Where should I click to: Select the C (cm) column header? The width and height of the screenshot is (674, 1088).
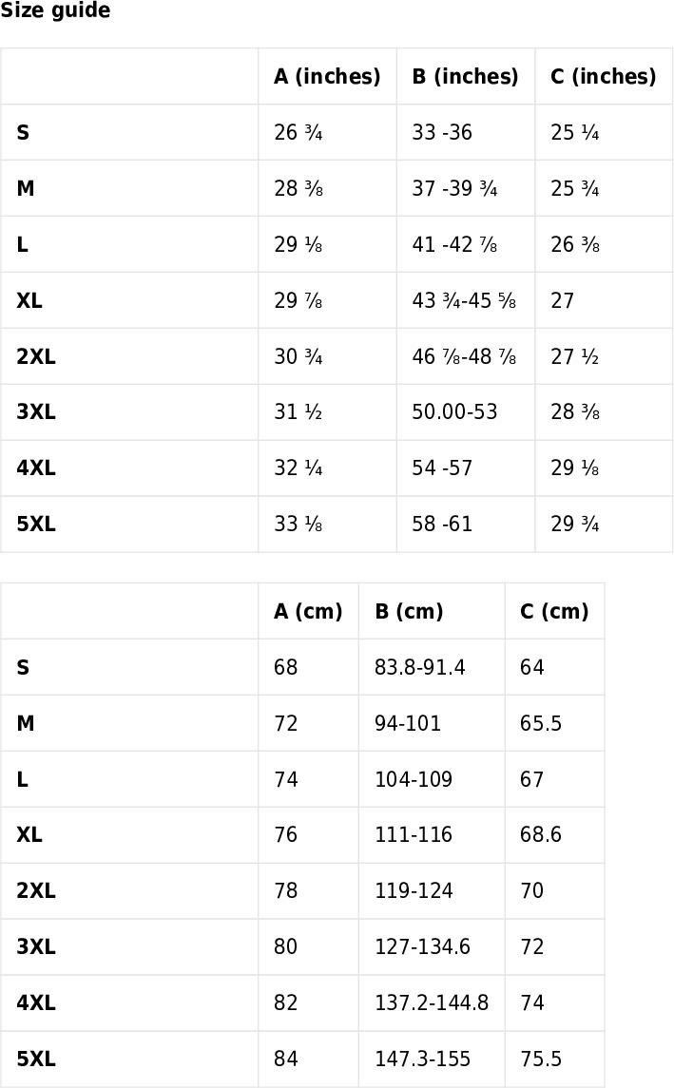(x=554, y=611)
